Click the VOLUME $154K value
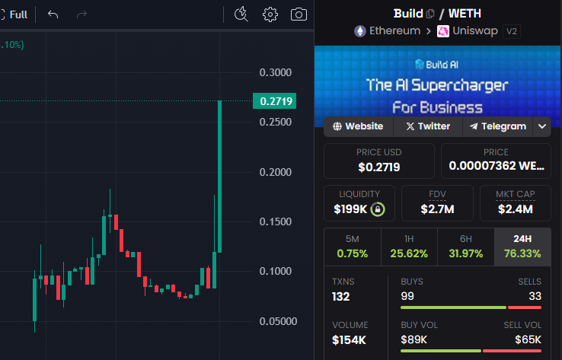The width and height of the screenshot is (562, 360). tap(349, 340)
